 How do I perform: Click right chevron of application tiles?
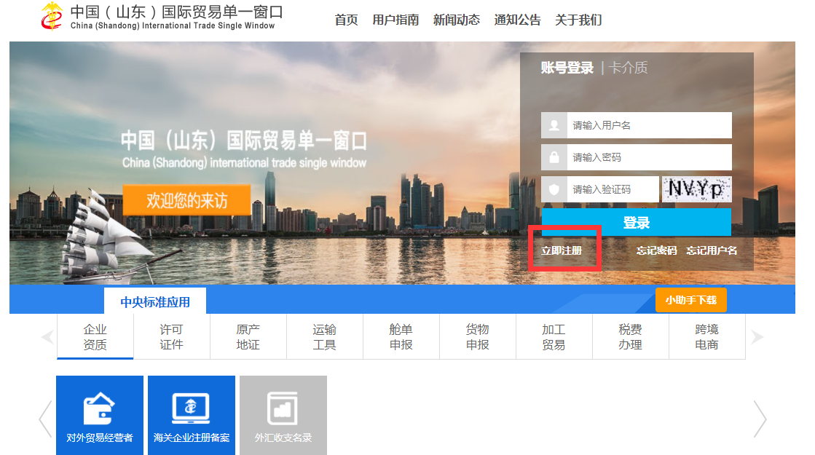pyautogui.click(x=760, y=419)
